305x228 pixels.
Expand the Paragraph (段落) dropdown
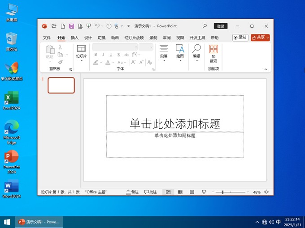(164, 54)
